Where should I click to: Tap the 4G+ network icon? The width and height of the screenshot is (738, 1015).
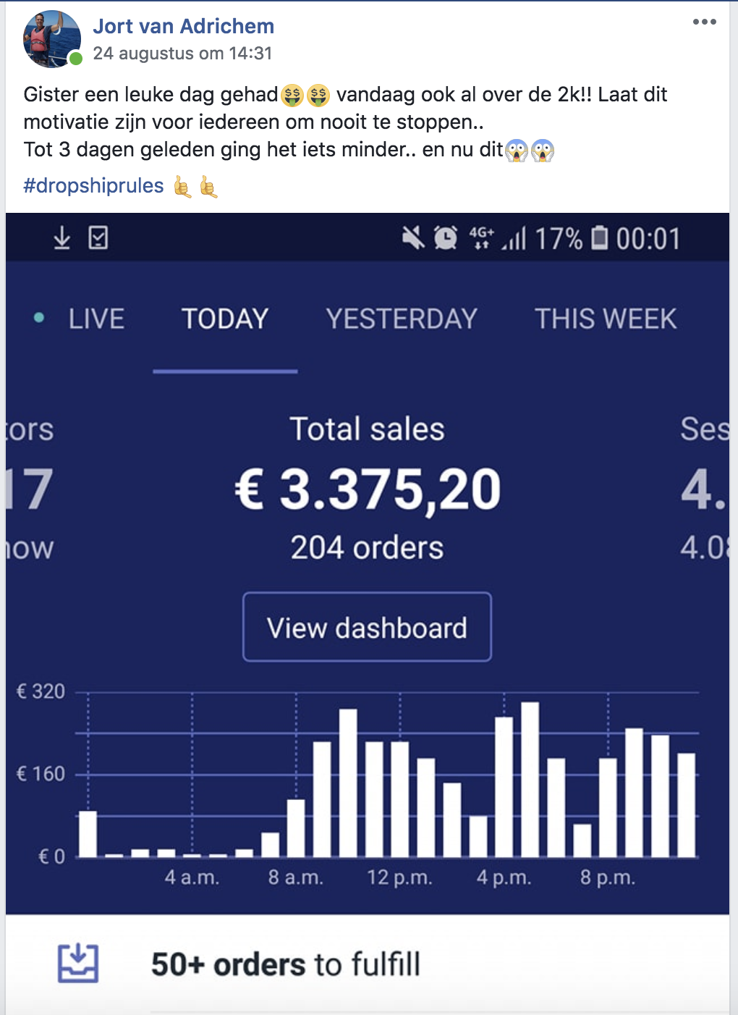[x=481, y=237]
